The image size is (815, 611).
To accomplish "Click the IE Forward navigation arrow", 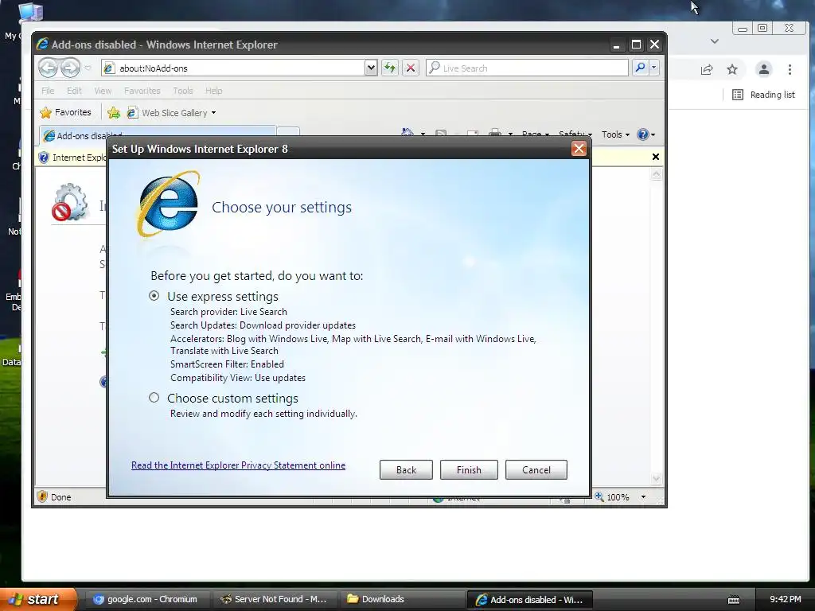I will point(70,68).
